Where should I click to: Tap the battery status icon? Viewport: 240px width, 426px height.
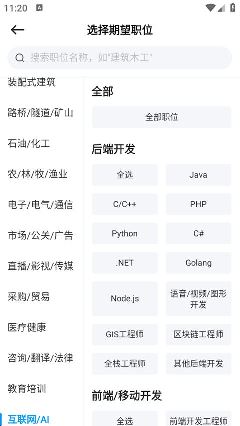(233, 8)
